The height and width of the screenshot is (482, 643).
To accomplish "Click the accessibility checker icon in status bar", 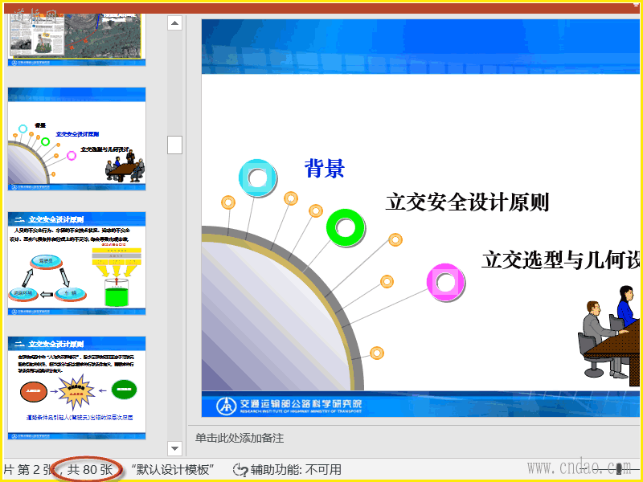I will pos(240,470).
